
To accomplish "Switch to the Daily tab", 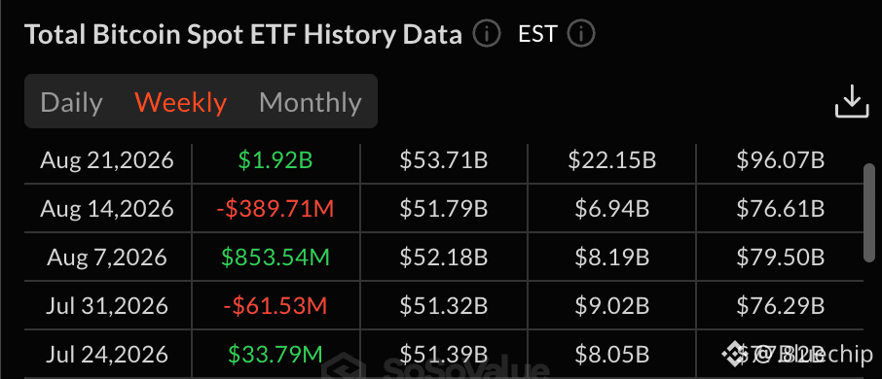I will pyautogui.click(x=71, y=103).
